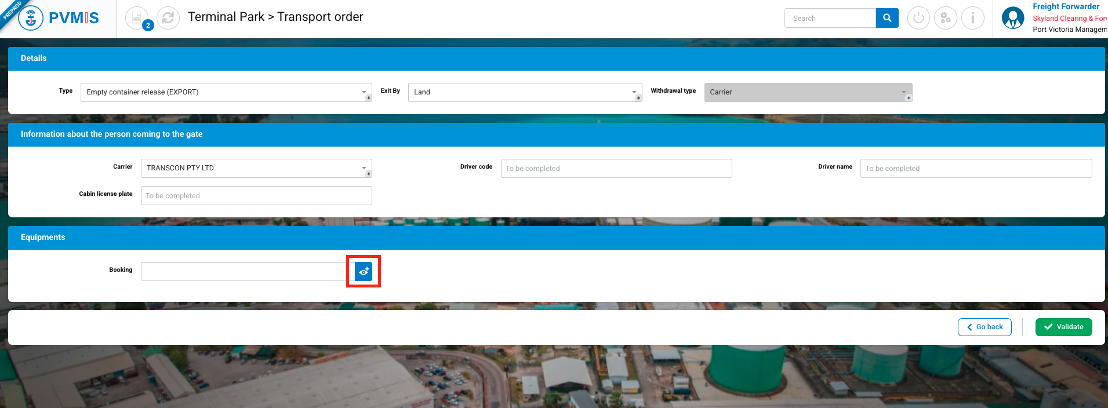Click the refresh icon in the header
The height and width of the screenshot is (408, 1108).
tap(168, 19)
